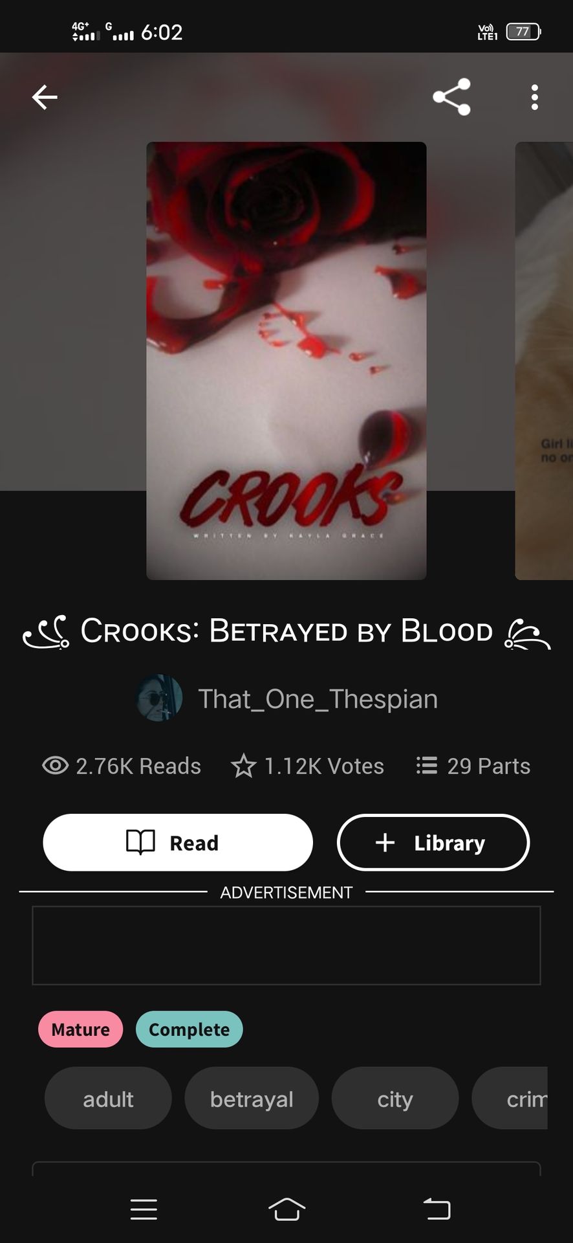This screenshot has height=1243, width=573.
Task: Start reading with the Read button
Action: pyautogui.click(x=178, y=842)
